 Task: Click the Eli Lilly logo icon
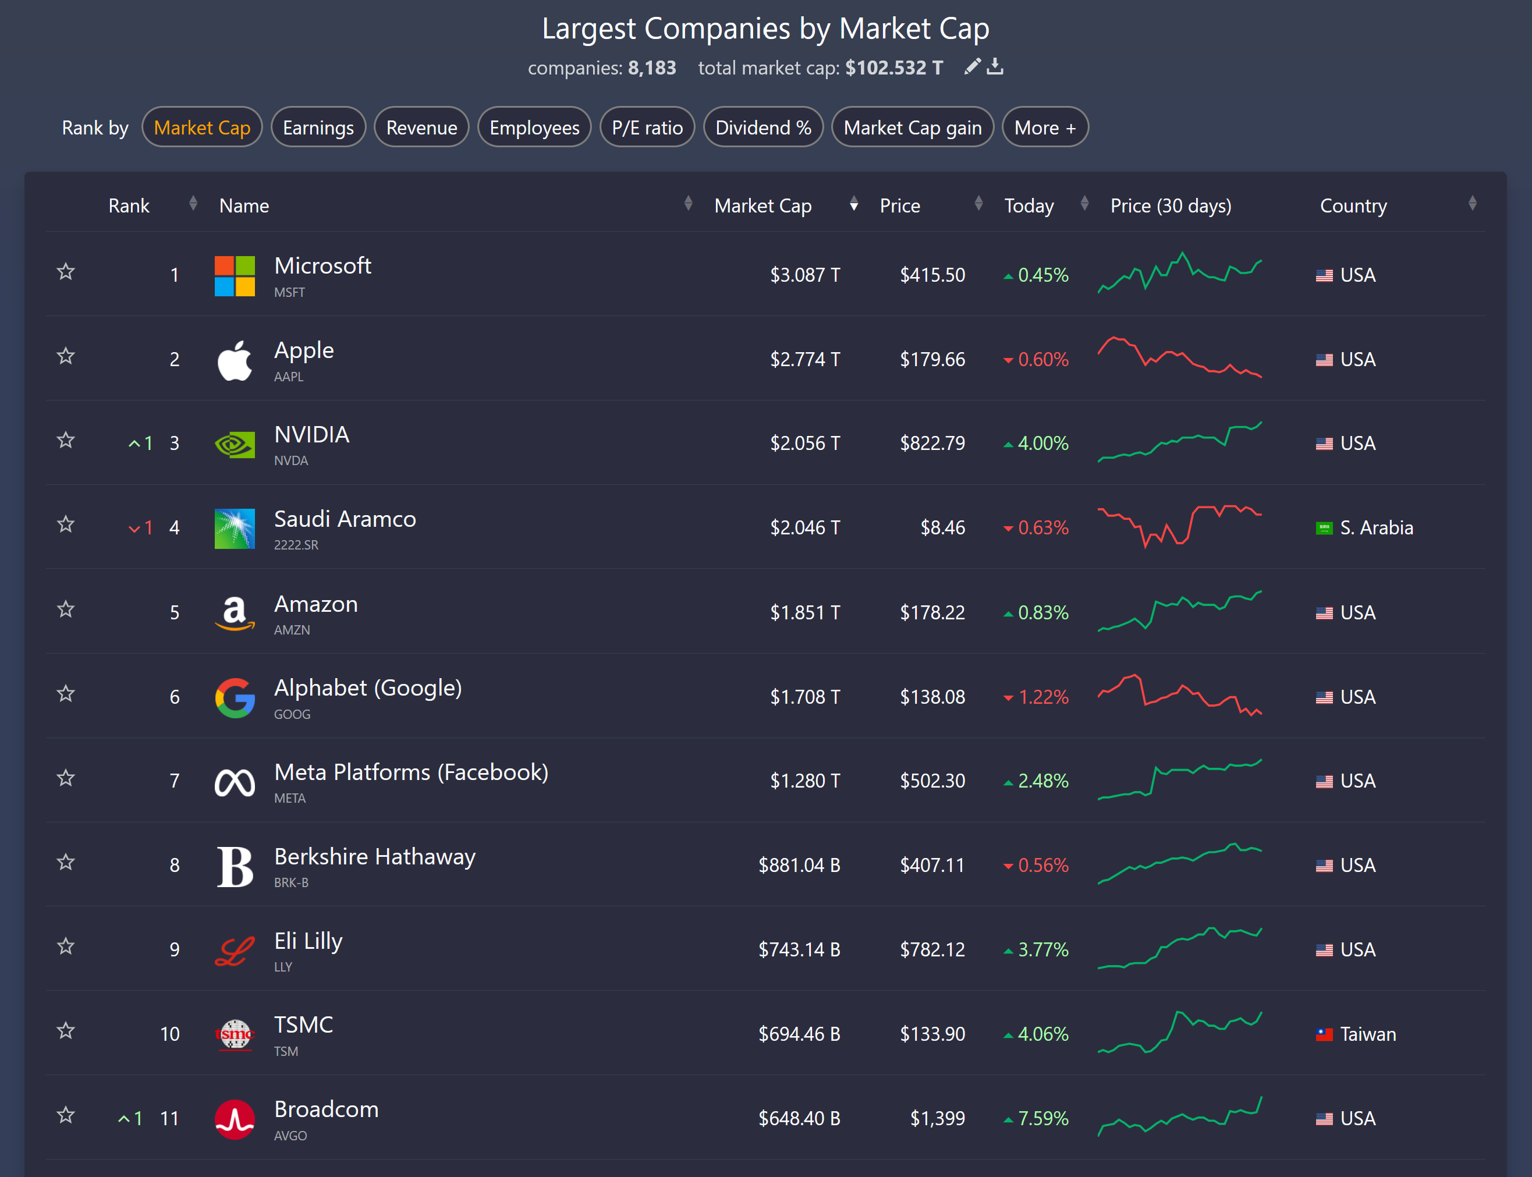[235, 950]
